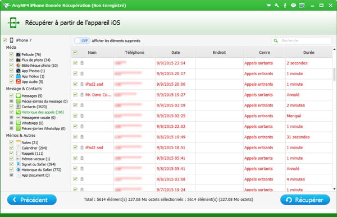This screenshot has height=217, width=337.
Task: Click the search magnifier icon
Action: click(x=276, y=40)
